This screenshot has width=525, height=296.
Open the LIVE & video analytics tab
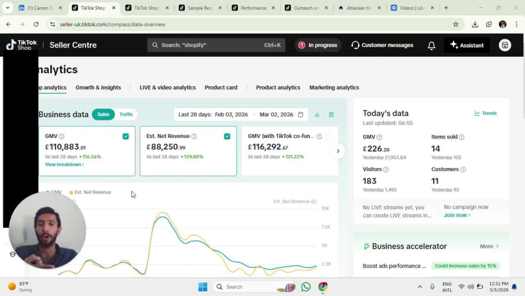[x=167, y=87]
